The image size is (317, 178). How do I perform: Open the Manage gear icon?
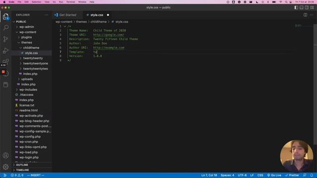[5, 167]
